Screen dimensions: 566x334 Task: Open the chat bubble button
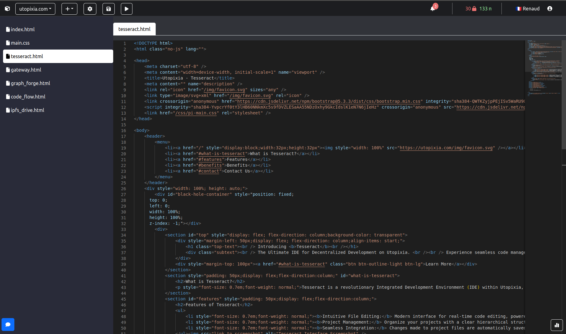(x=8, y=325)
